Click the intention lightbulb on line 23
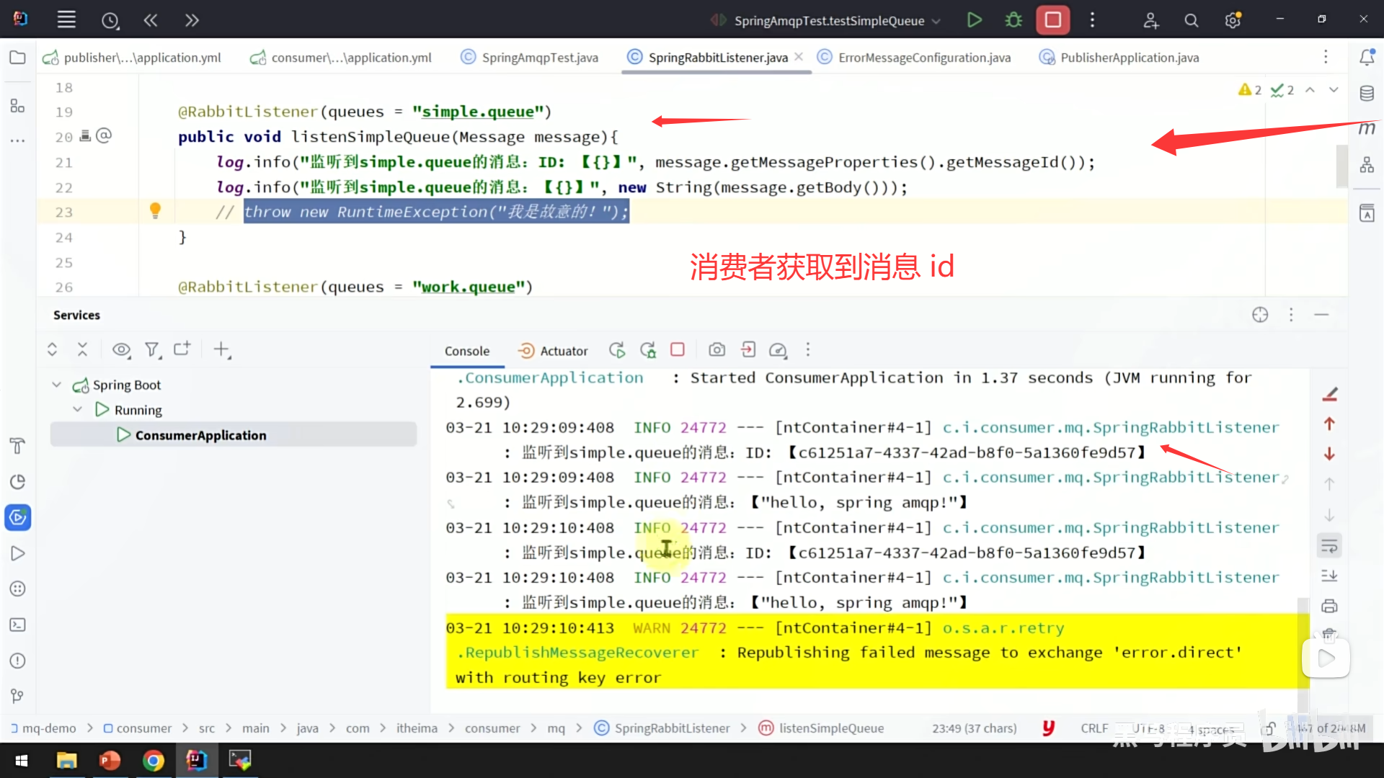Image resolution: width=1384 pixels, height=778 pixels. (155, 210)
